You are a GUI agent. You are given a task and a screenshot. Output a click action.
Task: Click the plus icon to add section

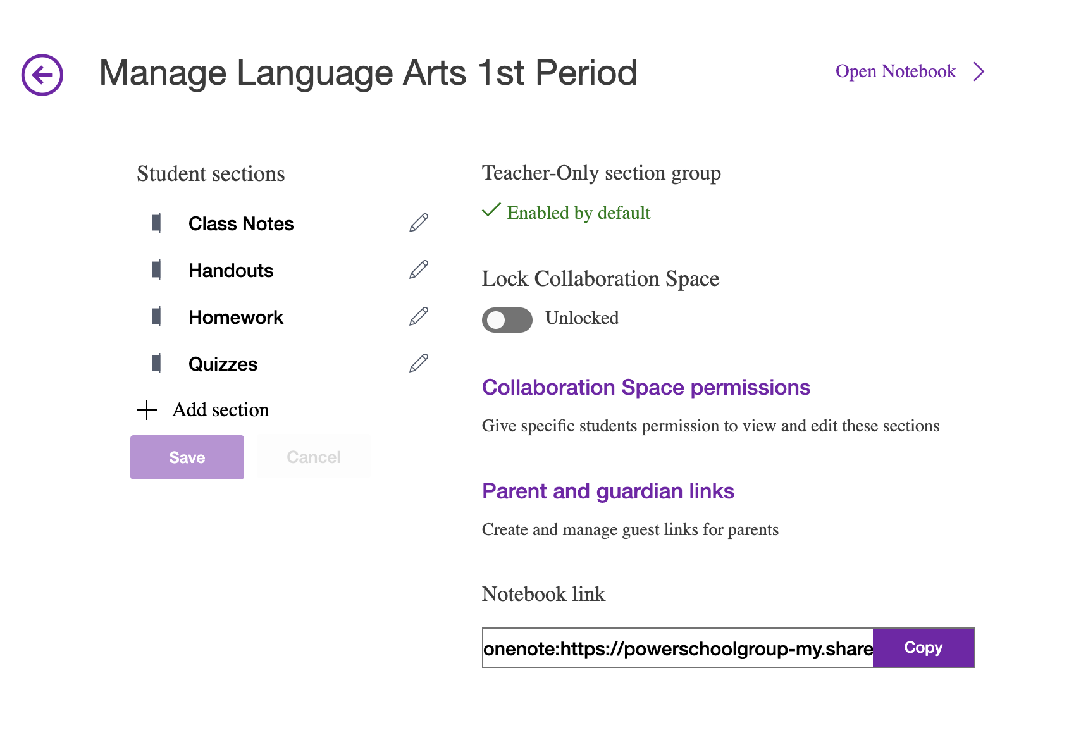(x=147, y=410)
